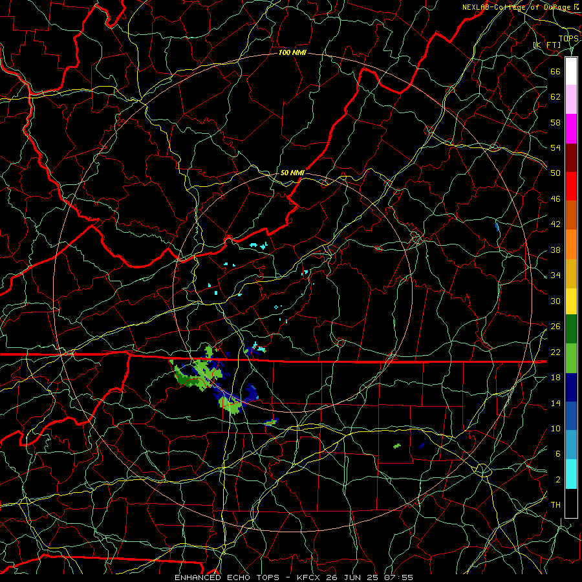Image resolution: width=582 pixels, height=582 pixels.
Task: Click the "26" legend value
Action: pos(555,327)
